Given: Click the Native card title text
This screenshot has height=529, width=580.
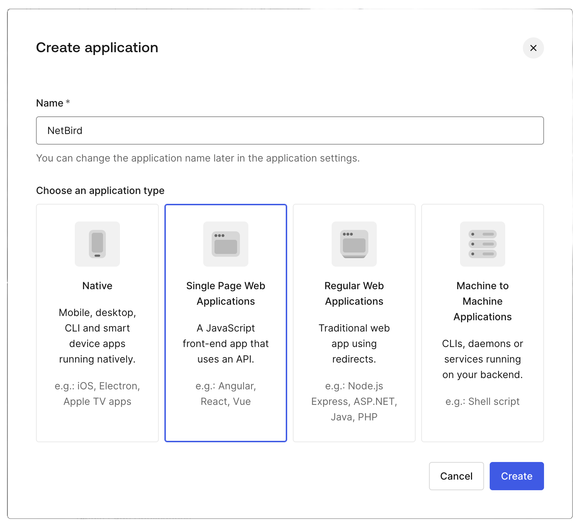Looking at the screenshot, I should coord(97,286).
